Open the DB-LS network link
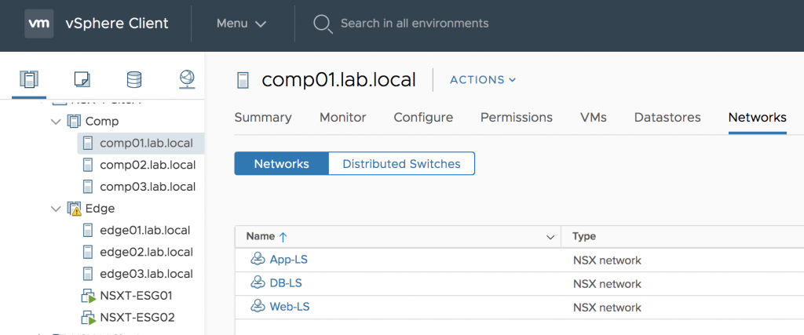 pos(287,283)
